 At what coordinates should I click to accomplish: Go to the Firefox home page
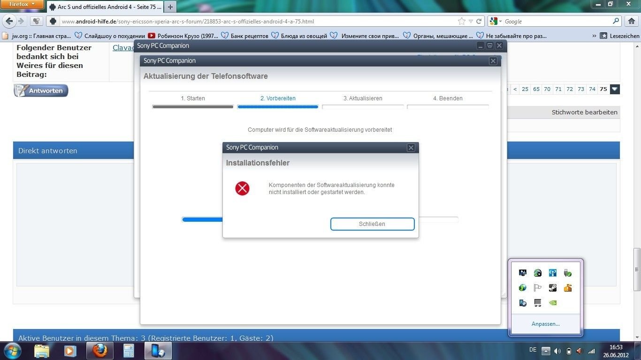point(631,21)
